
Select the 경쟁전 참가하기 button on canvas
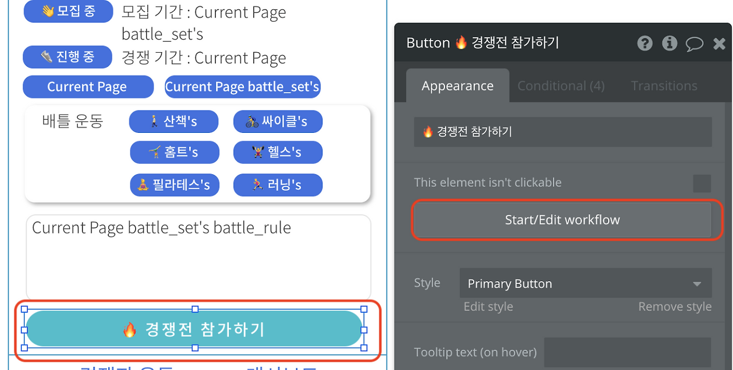point(194,329)
